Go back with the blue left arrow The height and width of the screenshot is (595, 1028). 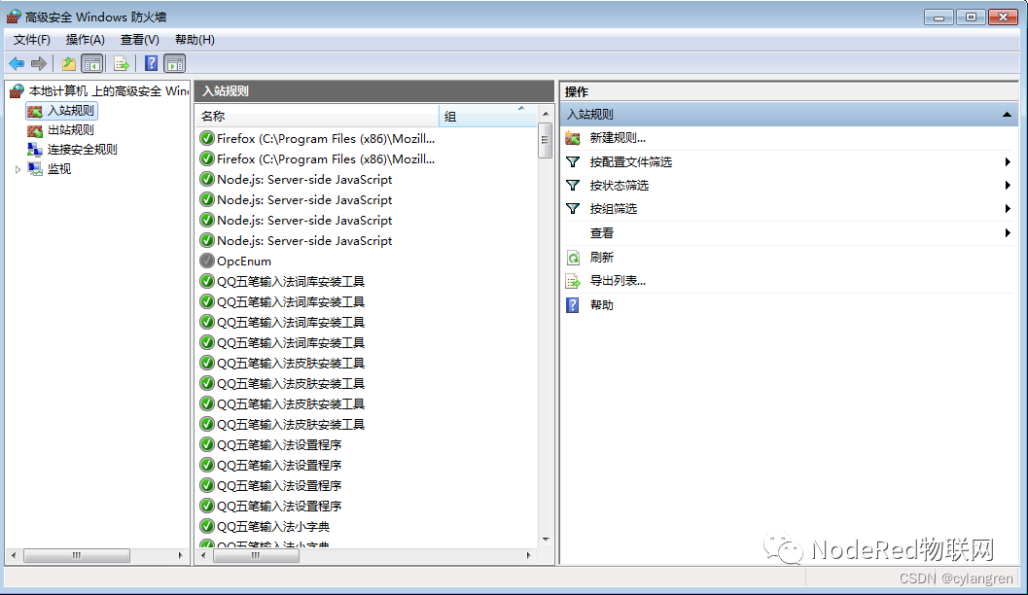pyautogui.click(x=17, y=63)
